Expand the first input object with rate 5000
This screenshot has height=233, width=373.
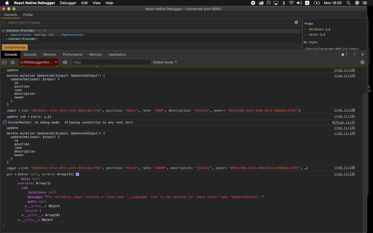[x=19, y=110]
